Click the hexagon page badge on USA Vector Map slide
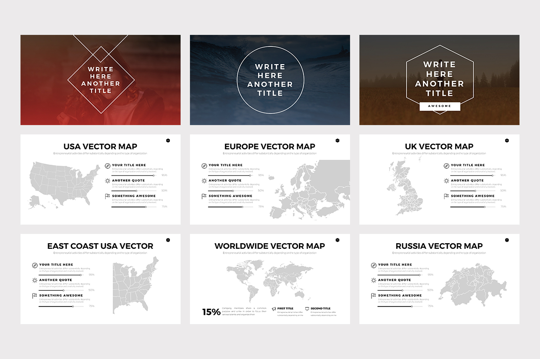Screen dimensions: 540x359 click(168, 140)
